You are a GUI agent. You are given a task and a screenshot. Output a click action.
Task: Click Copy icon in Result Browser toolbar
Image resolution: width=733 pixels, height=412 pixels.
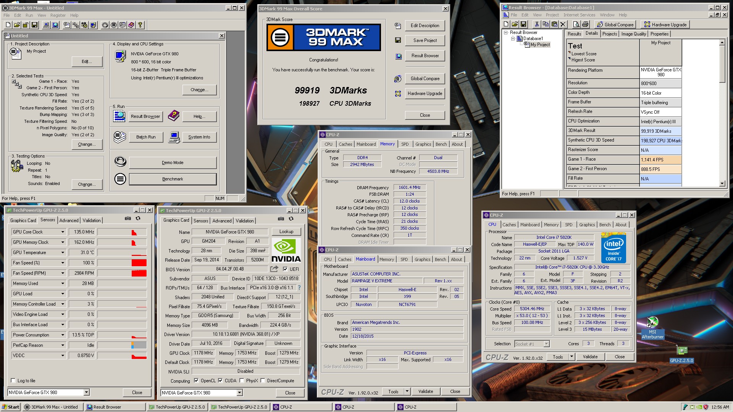point(546,24)
